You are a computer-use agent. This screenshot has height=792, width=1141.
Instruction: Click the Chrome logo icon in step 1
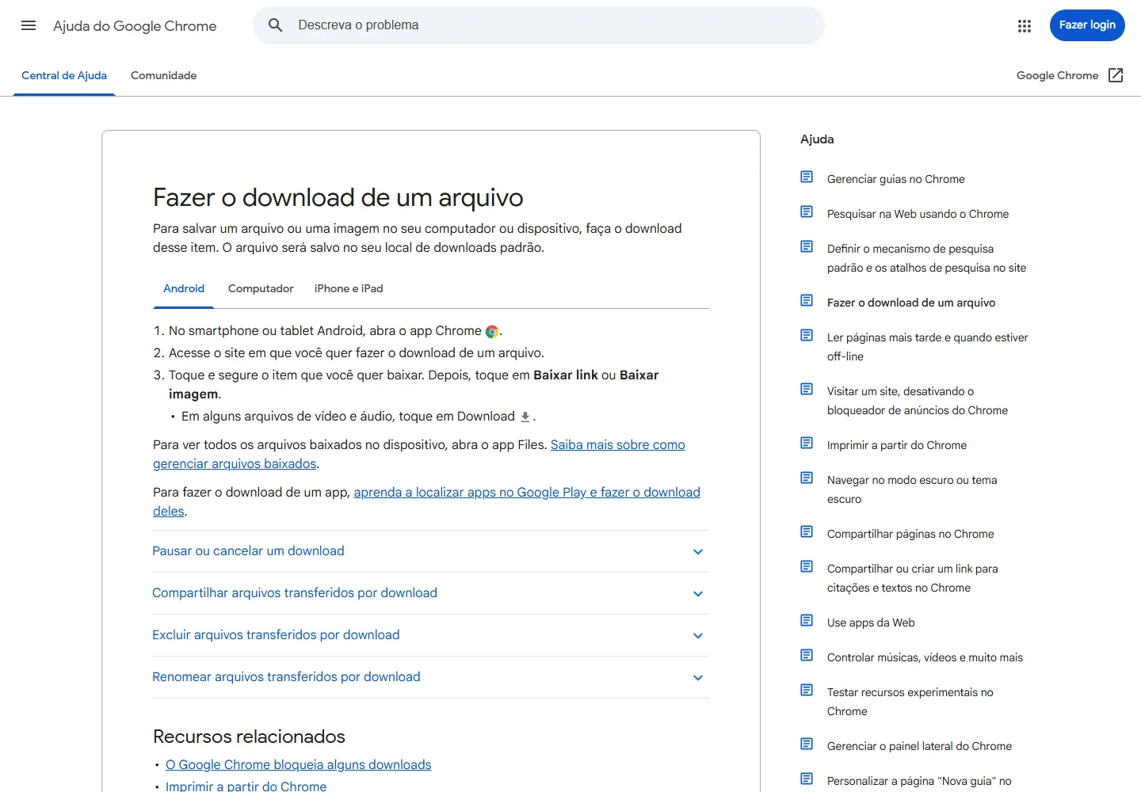tap(492, 332)
